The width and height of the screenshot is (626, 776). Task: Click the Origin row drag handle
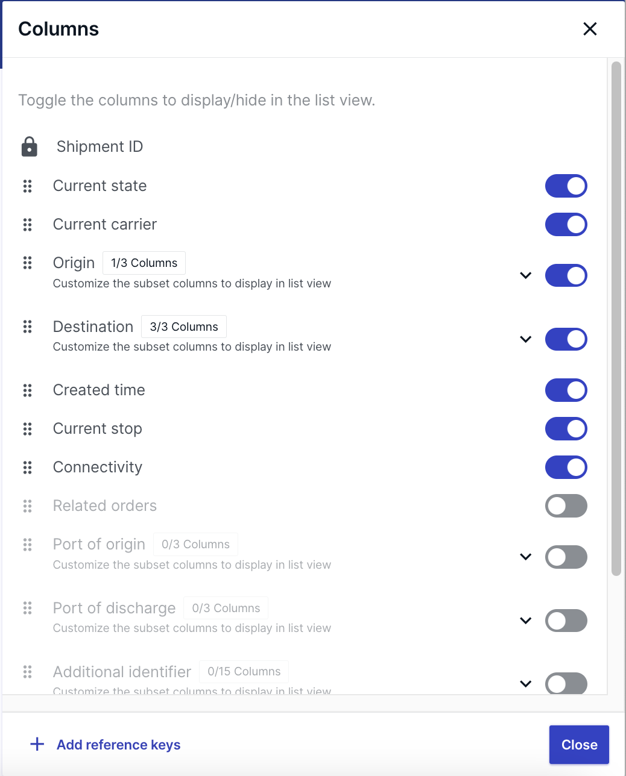tap(27, 263)
